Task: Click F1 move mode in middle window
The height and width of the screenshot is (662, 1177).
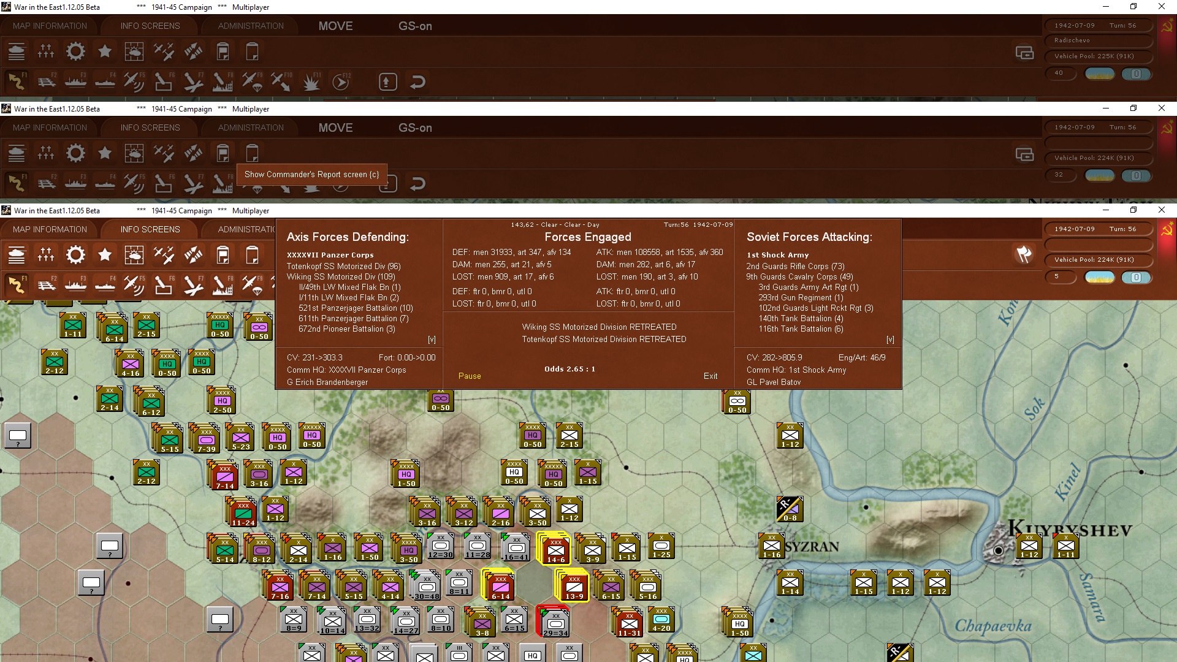Action: click(x=17, y=183)
